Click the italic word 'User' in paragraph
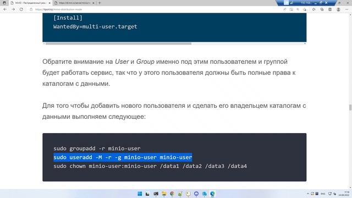Screen dimensions: 352x198 pyautogui.click(x=122, y=62)
